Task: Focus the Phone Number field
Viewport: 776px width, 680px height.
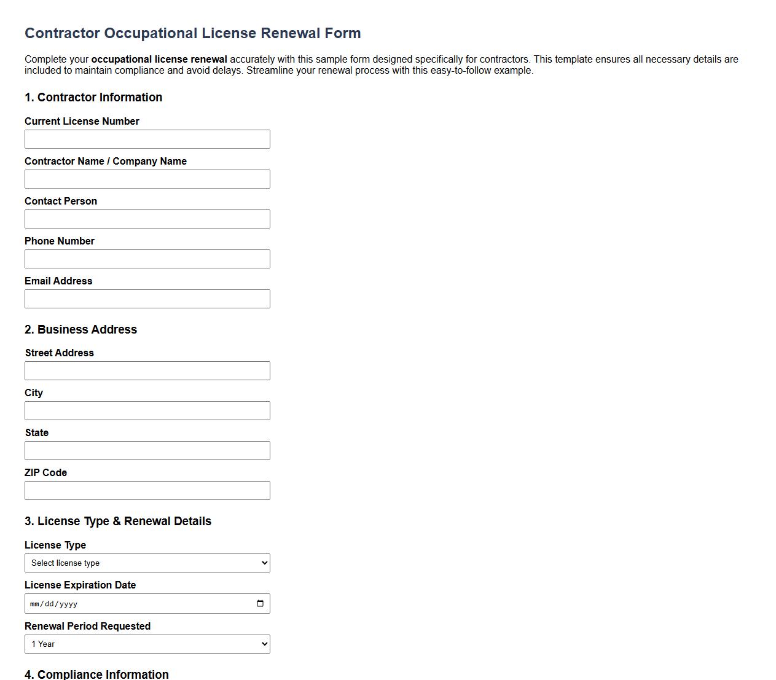Action: pos(147,259)
